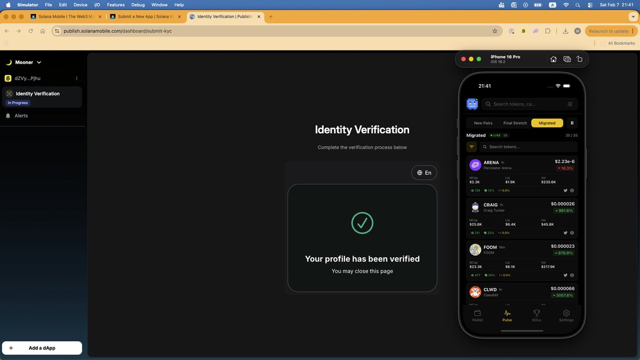
Task: Click the Relaunch to update button
Action: [611, 31]
